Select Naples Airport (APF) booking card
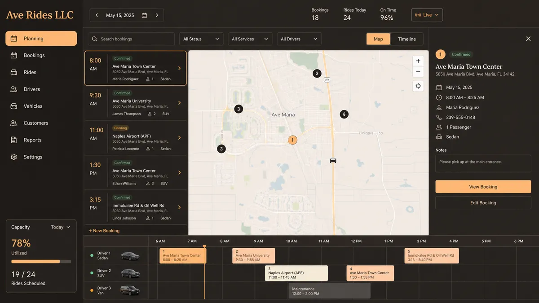 click(x=136, y=138)
